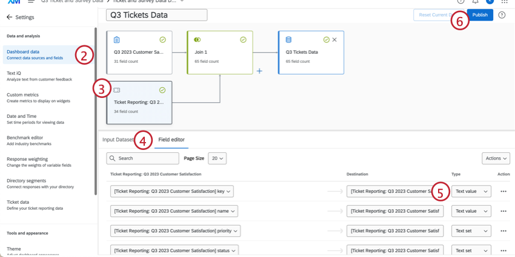Click the help question mark icon beside Publish
This screenshot has width=515, height=257.
[502, 15]
